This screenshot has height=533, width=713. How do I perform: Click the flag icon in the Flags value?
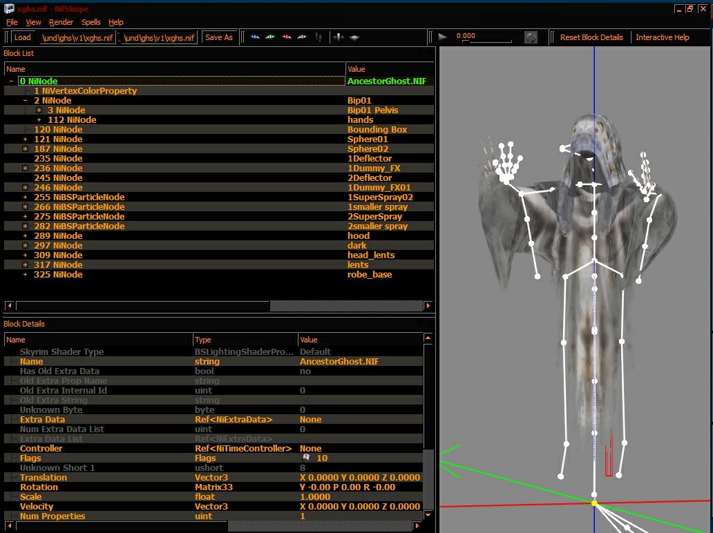coord(306,458)
